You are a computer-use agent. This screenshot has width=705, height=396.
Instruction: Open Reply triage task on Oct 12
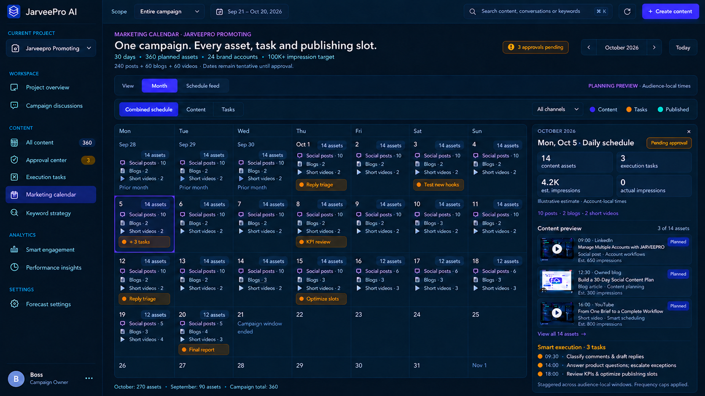pos(144,299)
